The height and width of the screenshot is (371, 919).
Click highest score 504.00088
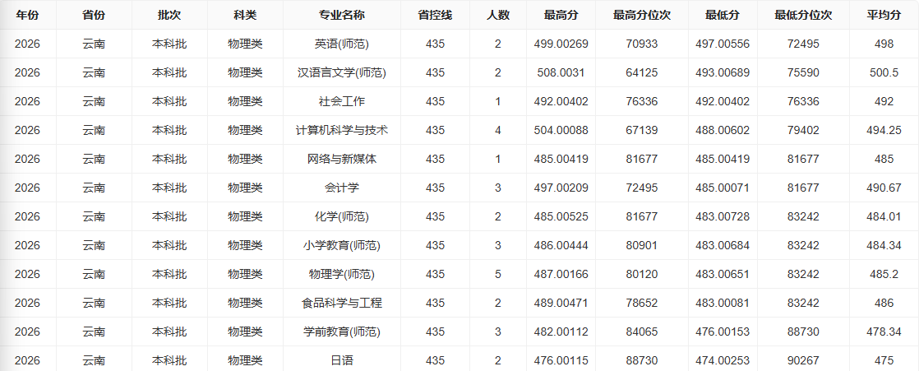561,130
